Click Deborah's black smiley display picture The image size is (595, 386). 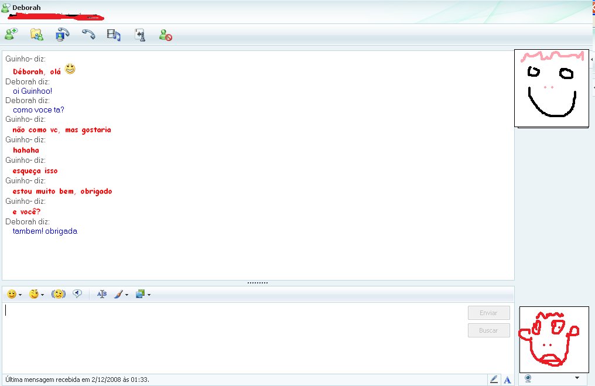(x=552, y=88)
